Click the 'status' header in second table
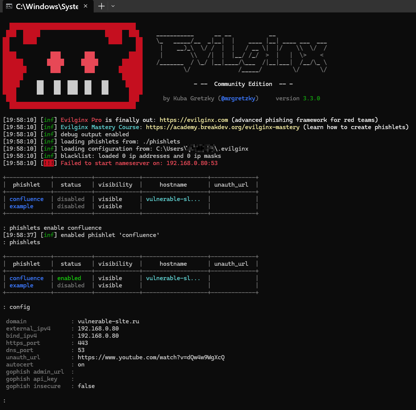The width and height of the screenshot is (416, 410). 71,264
